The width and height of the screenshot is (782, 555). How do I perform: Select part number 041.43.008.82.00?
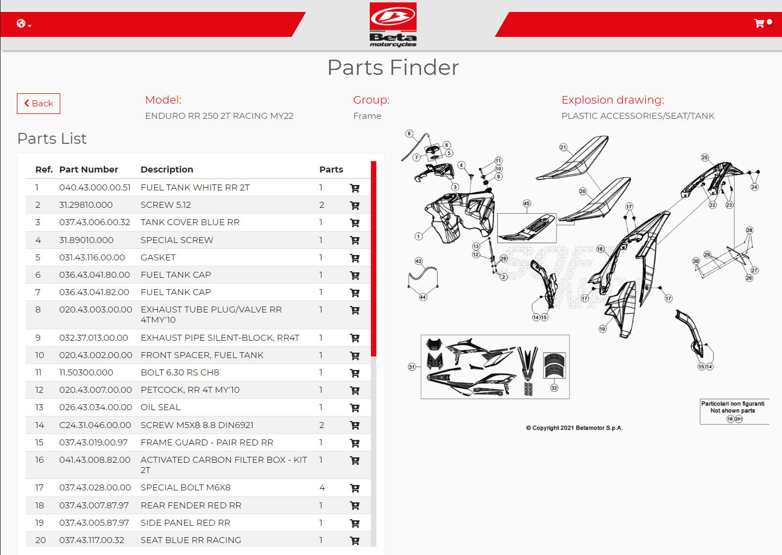point(95,460)
